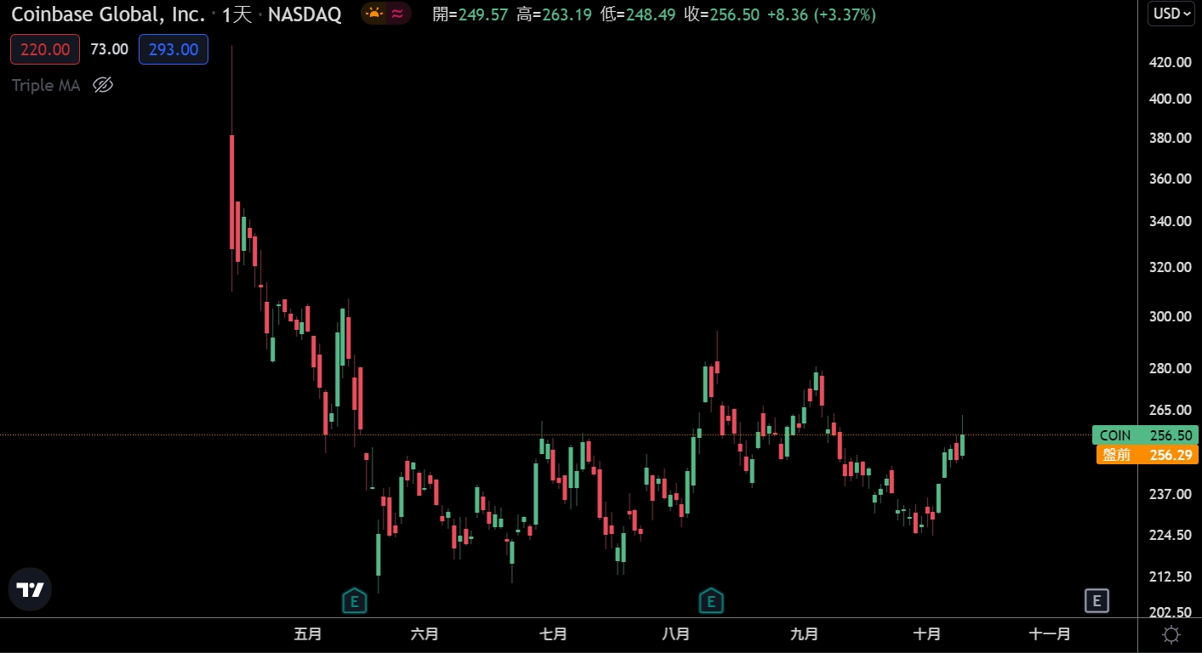Click the 九月 time axis label
Image resolution: width=1202 pixels, height=653 pixels.
[x=805, y=634]
